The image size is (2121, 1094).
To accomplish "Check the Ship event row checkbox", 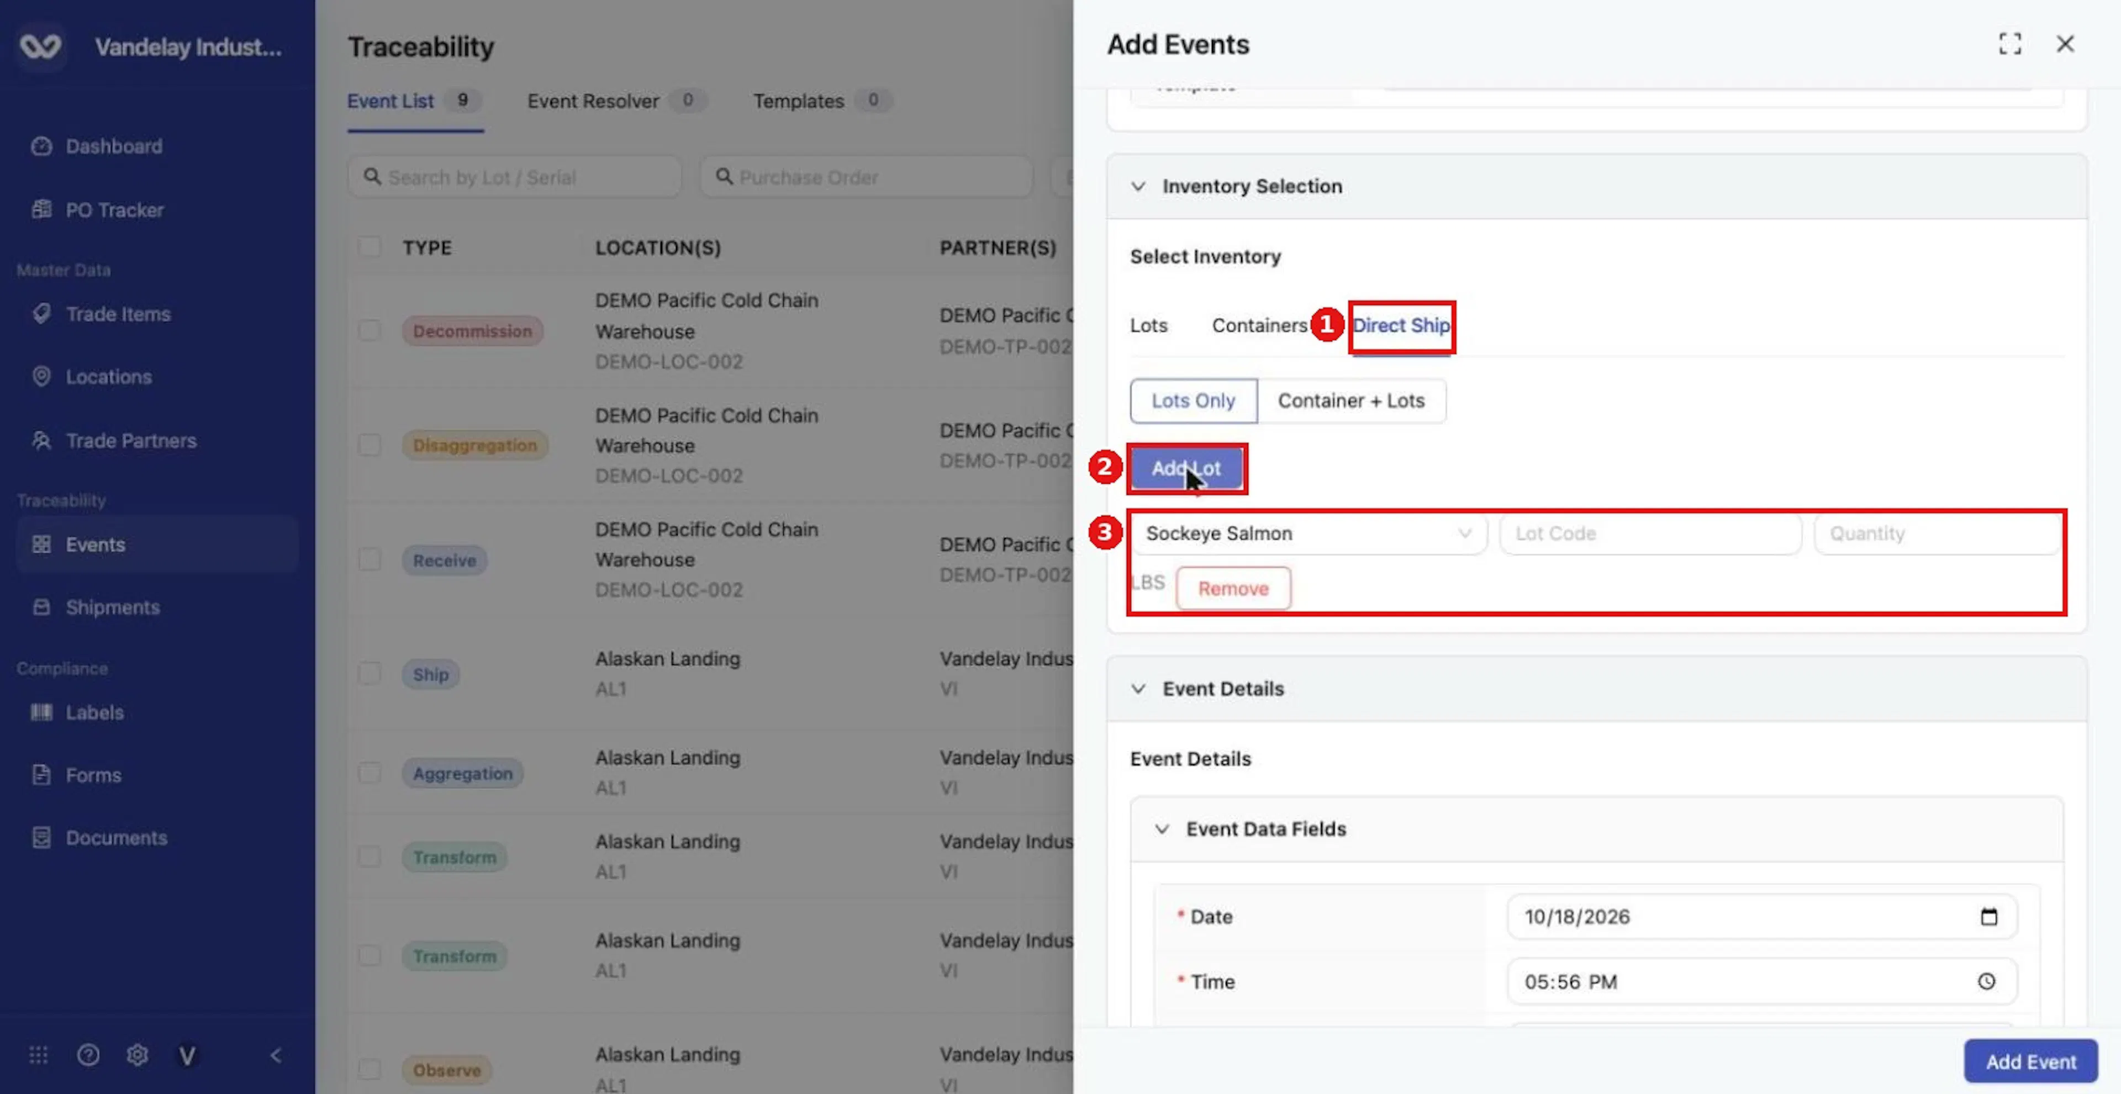I will tap(370, 673).
